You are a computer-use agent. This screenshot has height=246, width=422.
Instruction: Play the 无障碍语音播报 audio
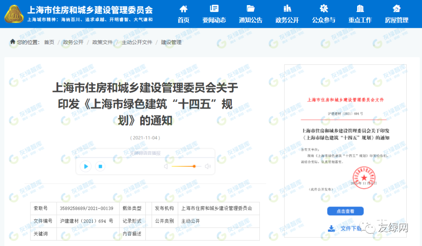(x=86, y=166)
